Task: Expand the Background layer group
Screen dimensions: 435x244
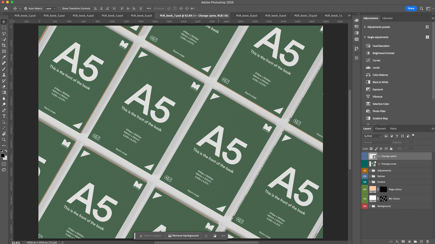Action: click(x=370, y=206)
